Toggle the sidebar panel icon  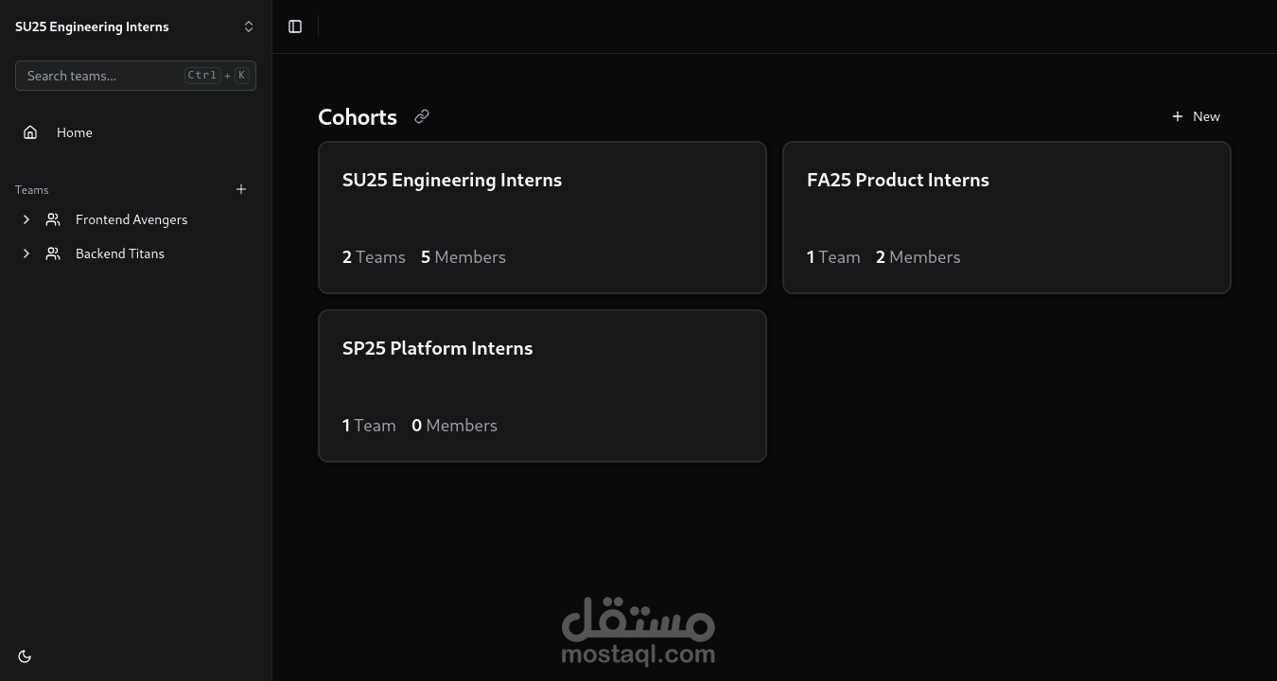pos(295,26)
